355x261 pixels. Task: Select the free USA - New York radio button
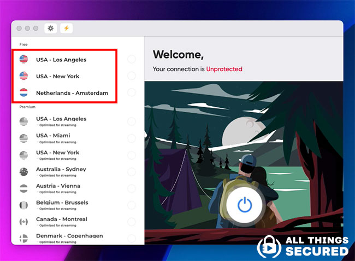click(x=132, y=76)
